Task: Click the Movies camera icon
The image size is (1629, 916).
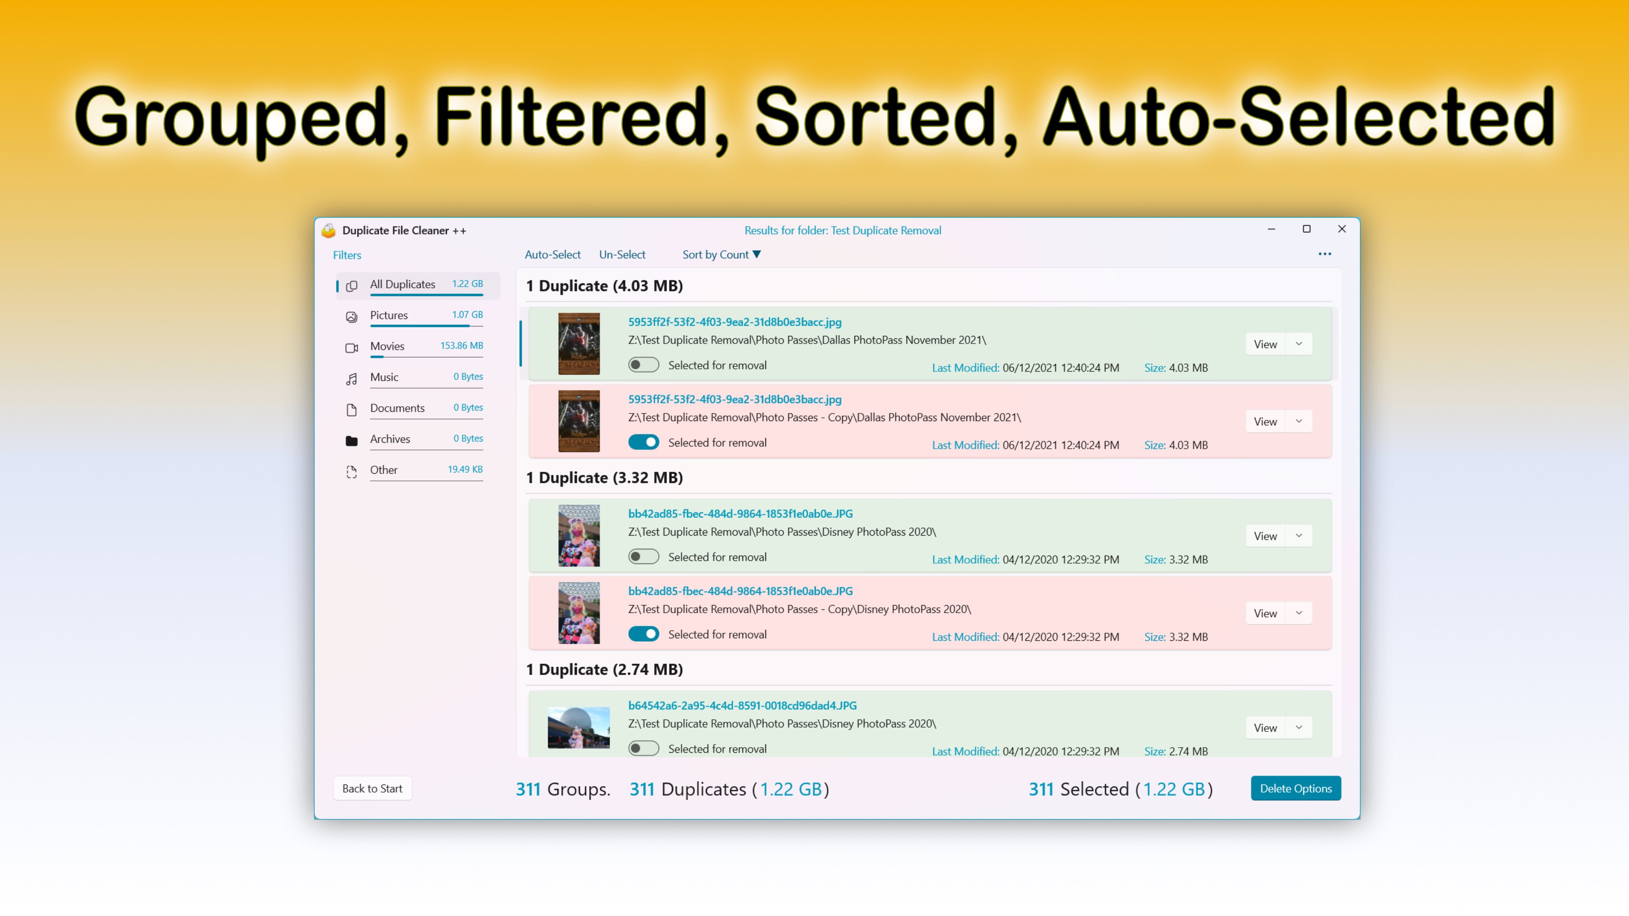Action: tap(352, 348)
